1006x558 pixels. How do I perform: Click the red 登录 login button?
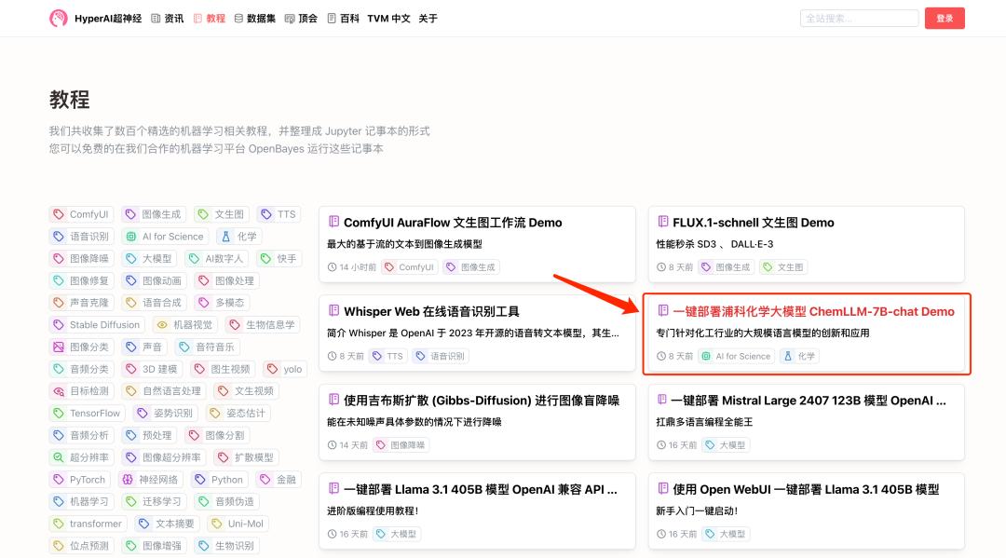944,18
